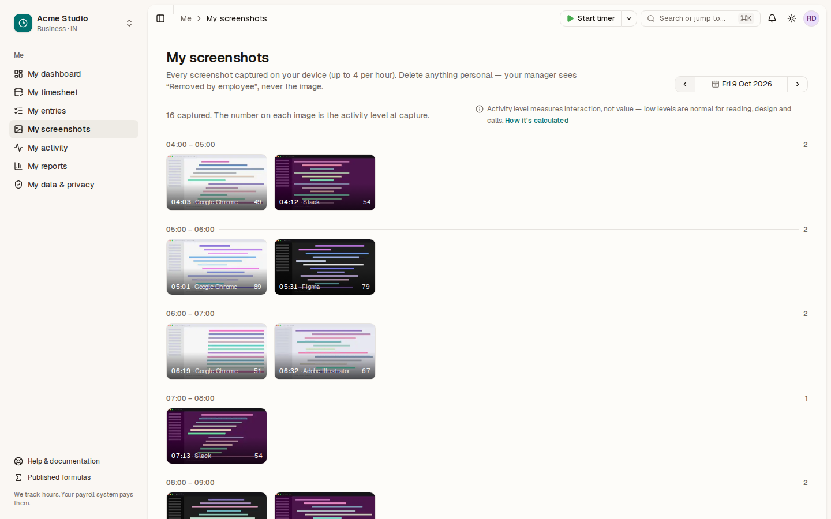
Task: View the 05:01 Google Chrome screenshot
Action: 216,267
